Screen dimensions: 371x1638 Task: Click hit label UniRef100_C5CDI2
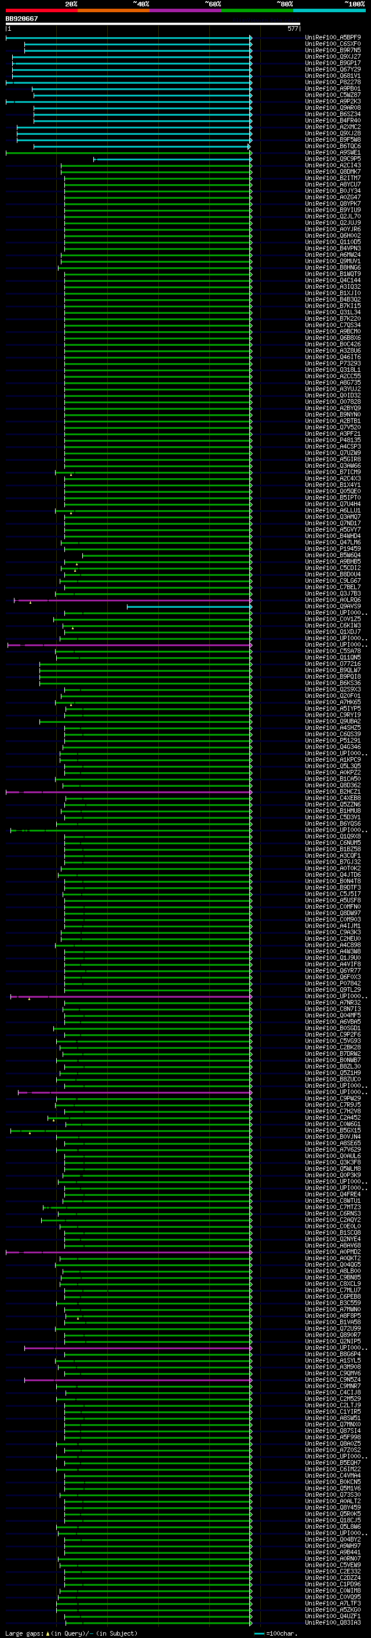(x=333, y=568)
